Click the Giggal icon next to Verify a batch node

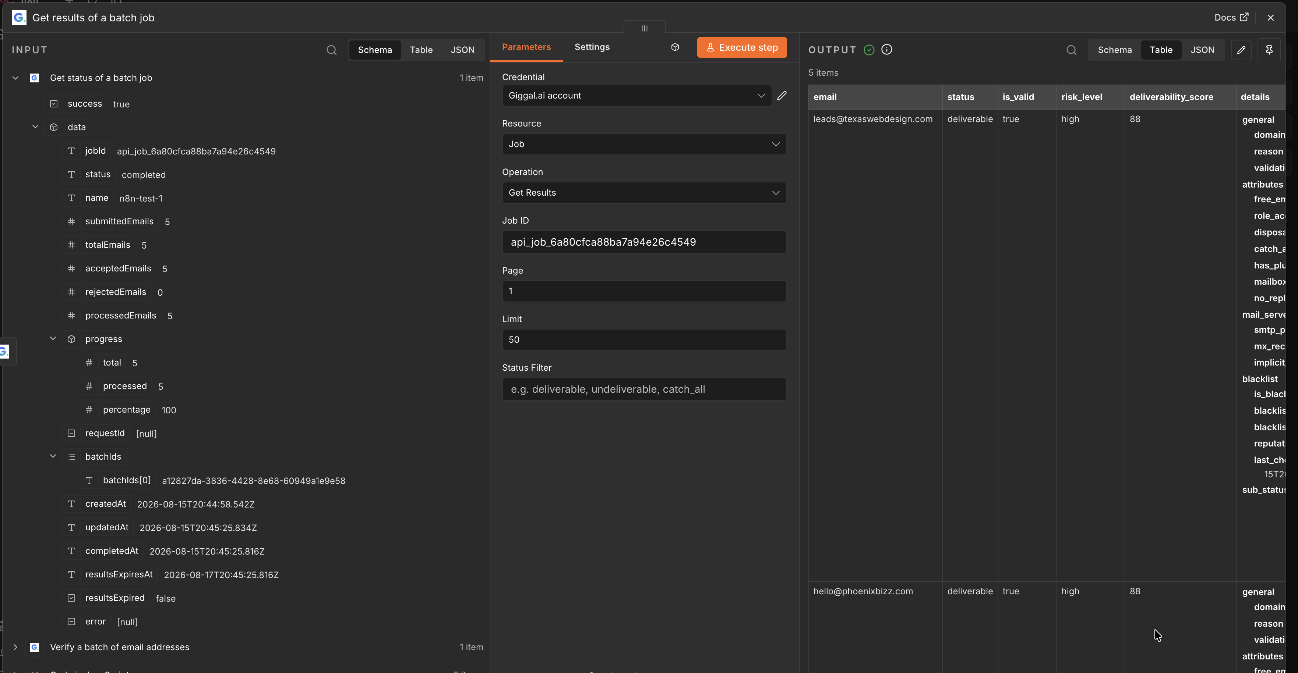(35, 647)
